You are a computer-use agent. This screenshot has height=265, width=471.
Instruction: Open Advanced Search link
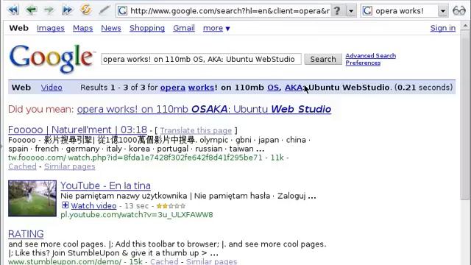coord(370,56)
